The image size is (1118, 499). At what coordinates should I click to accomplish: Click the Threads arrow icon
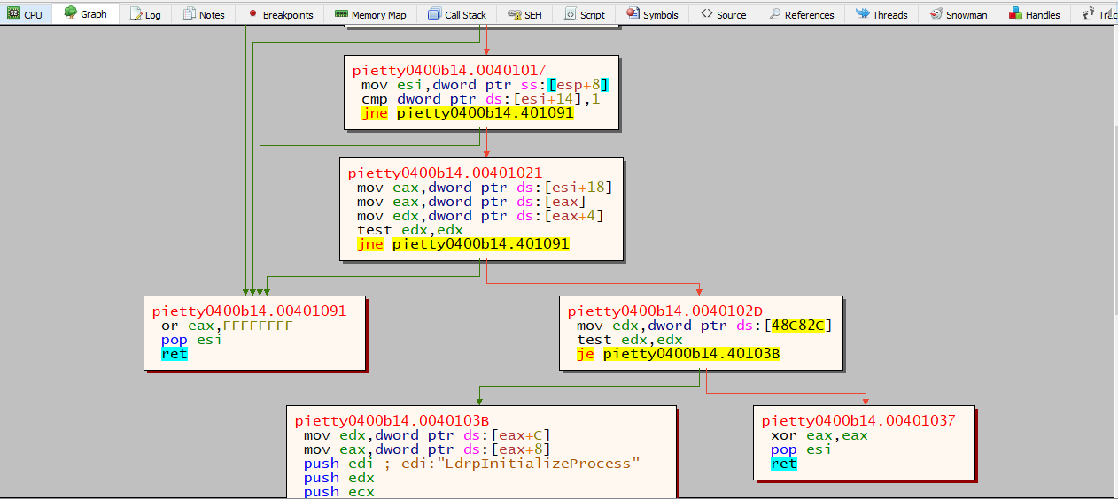(862, 14)
